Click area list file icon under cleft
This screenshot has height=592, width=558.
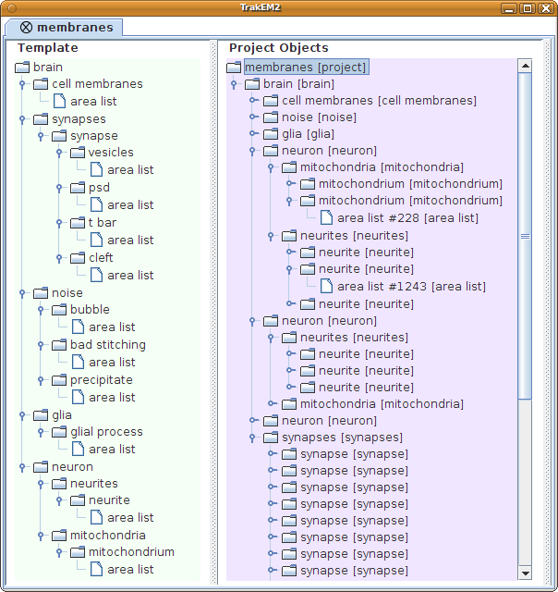click(x=96, y=275)
